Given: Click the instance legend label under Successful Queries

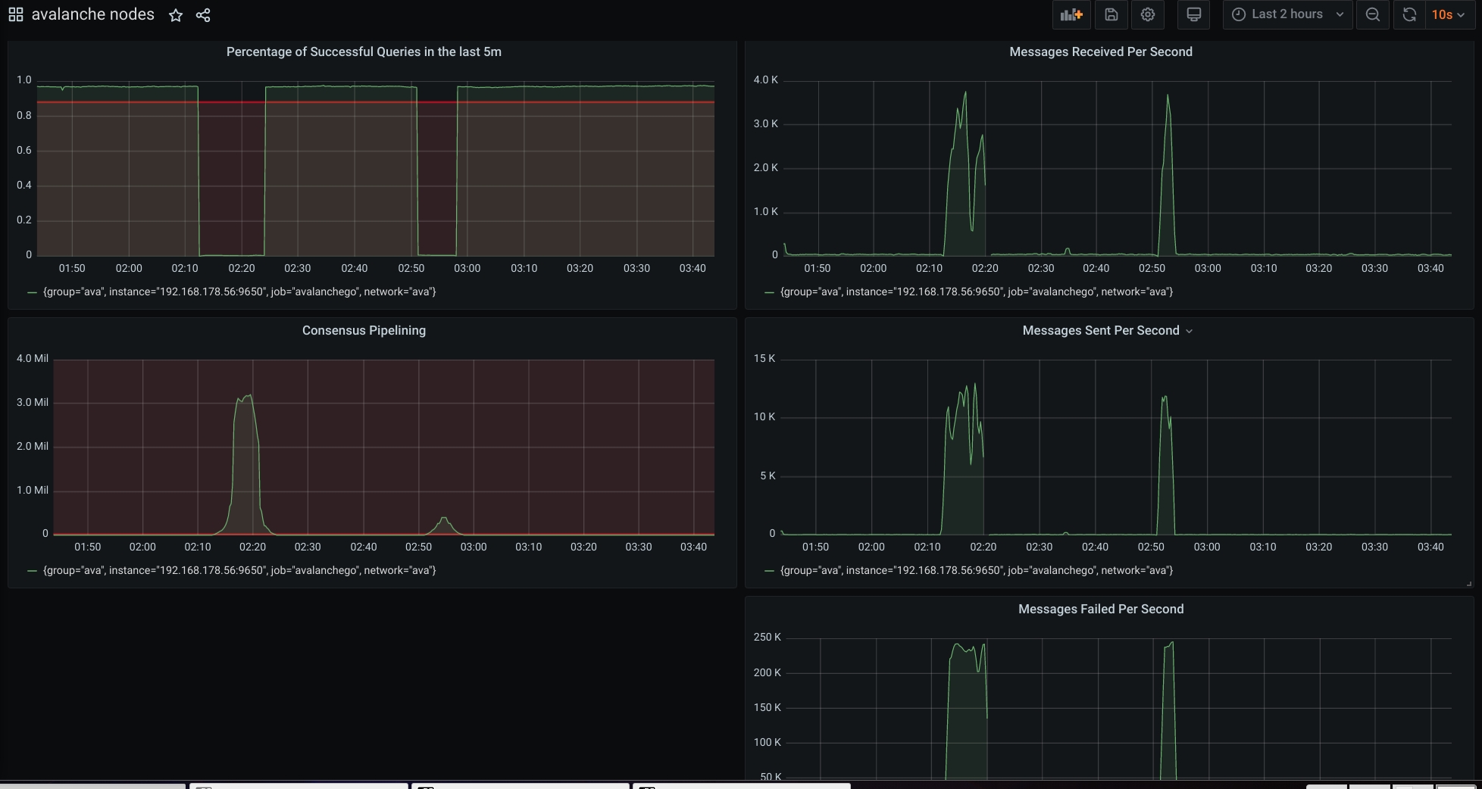Looking at the screenshot, I should click(239, 292).
